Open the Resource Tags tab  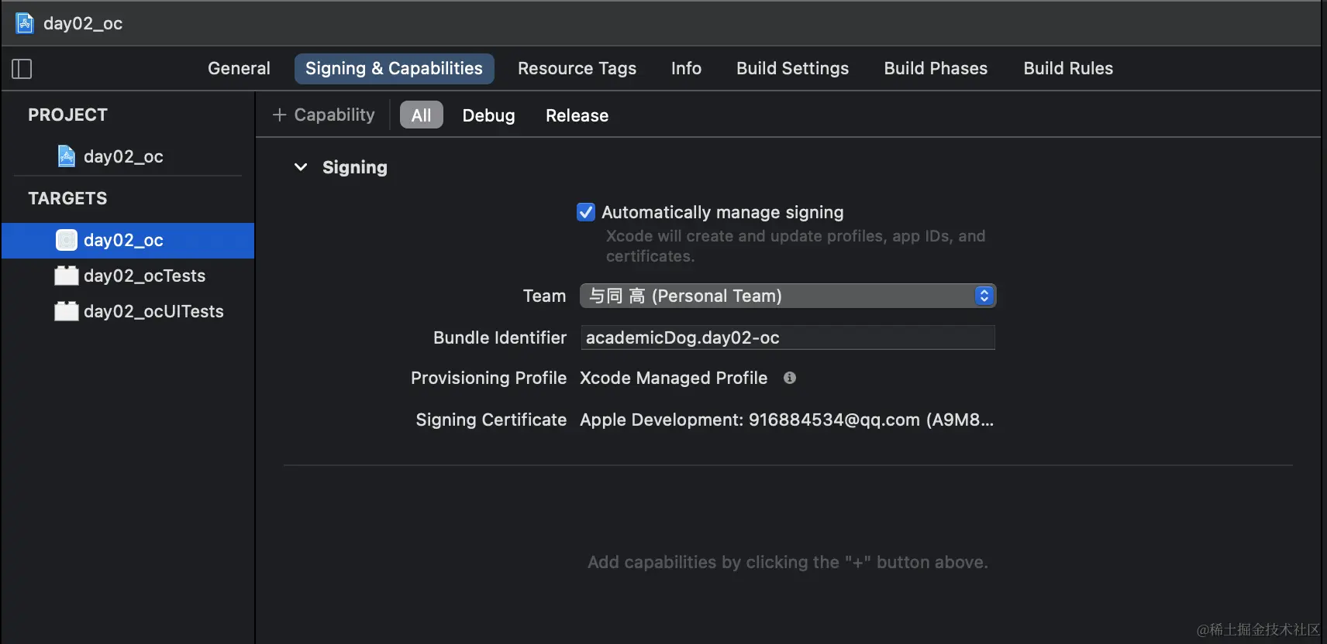click(577, 68)
